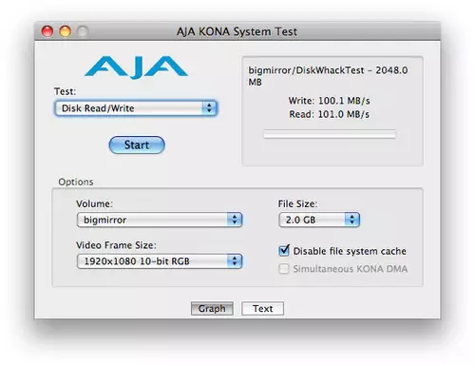Open the bigmirror volume dropdown
This screenshot has height=366, width=475.
coord(160,220)
